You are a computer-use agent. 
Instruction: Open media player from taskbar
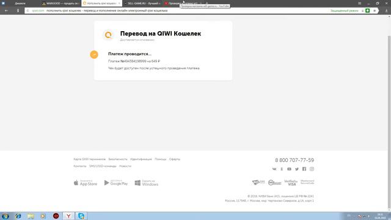[43, 216]
